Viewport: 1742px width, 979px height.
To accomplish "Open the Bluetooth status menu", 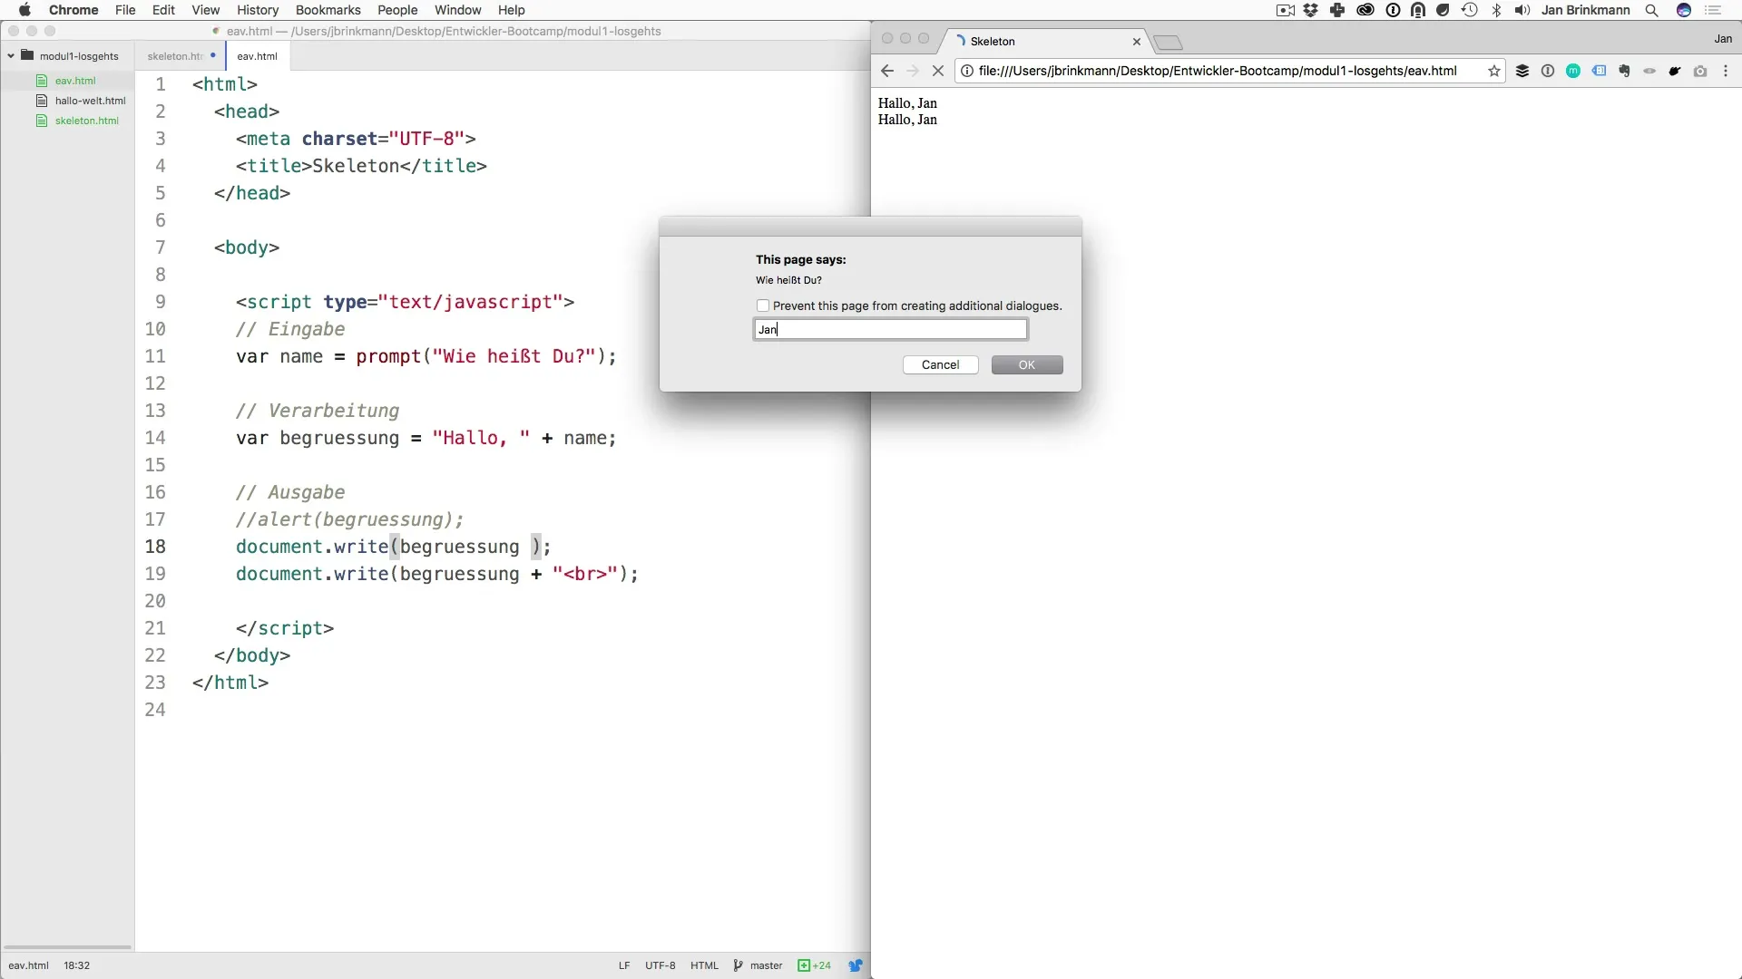I will coord(1496,10).
